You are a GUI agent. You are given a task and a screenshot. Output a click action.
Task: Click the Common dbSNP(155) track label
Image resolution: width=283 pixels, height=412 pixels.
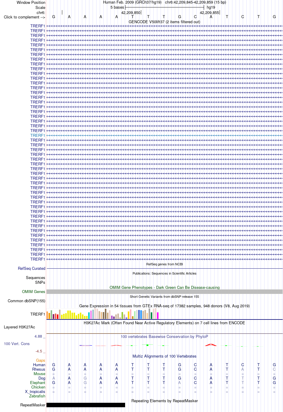[27, 301]
